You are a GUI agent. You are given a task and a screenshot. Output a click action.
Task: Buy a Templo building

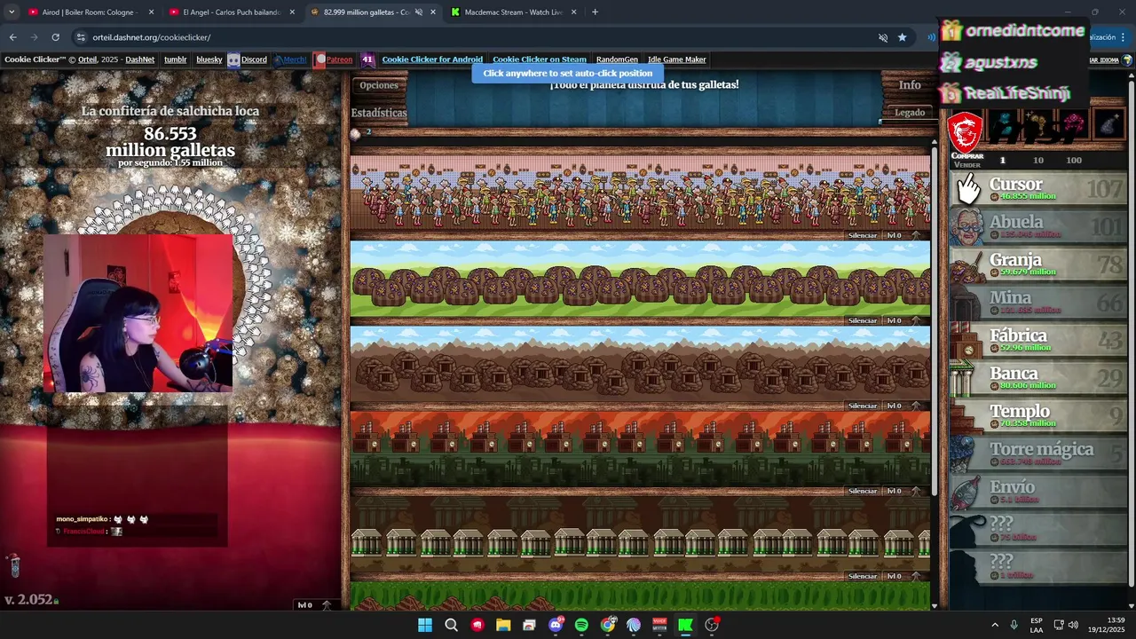[1038, 416]
